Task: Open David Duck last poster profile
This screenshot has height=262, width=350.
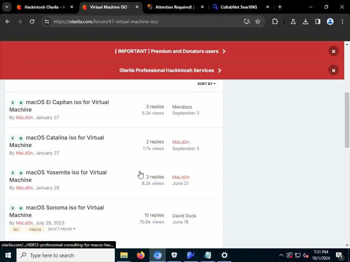Action: click(x=184, y=216)
